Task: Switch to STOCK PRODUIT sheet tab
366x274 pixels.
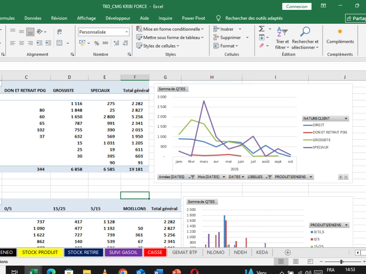Action: click(40, 252)
